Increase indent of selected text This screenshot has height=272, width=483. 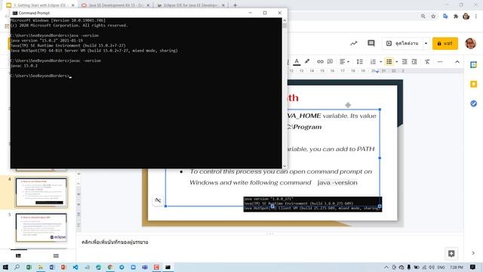click(414, 62)
